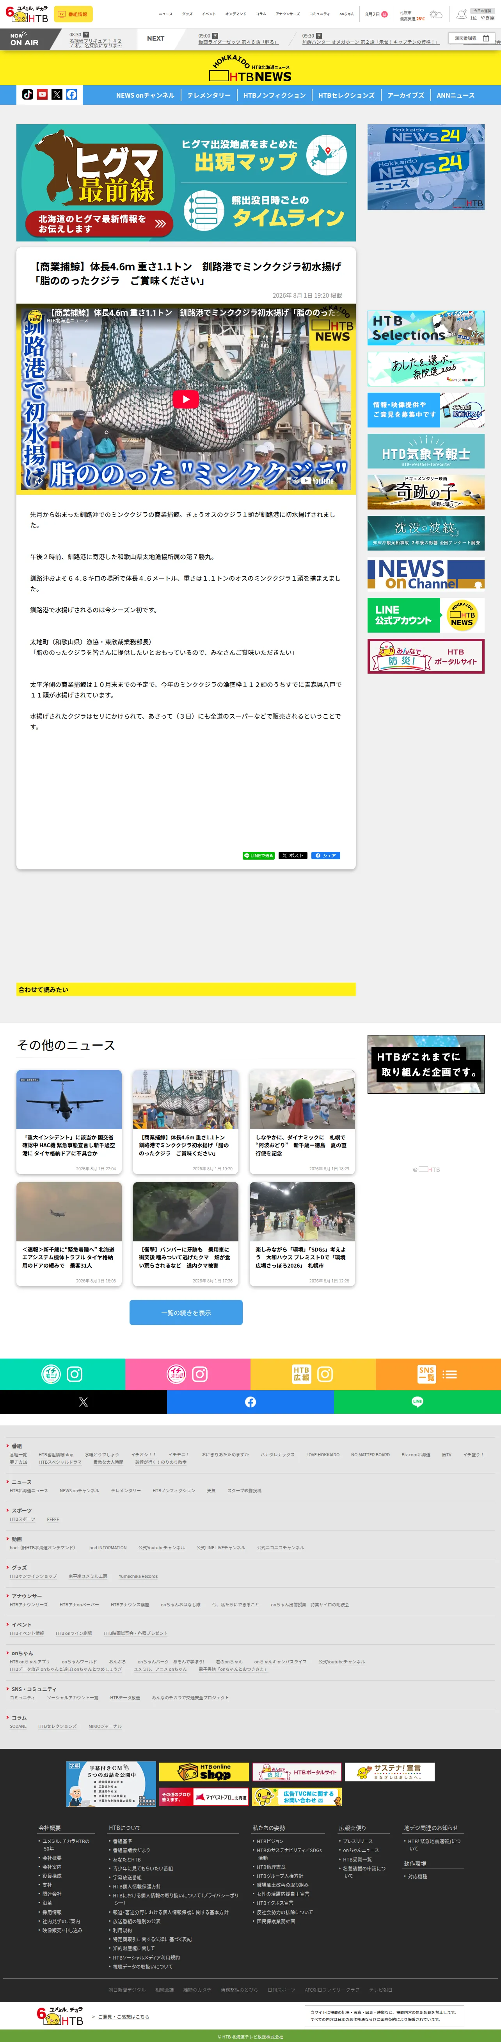Share the article with the Facebook button
Image resolution: width=501 pixels, height=2042 pixels.
325,855
